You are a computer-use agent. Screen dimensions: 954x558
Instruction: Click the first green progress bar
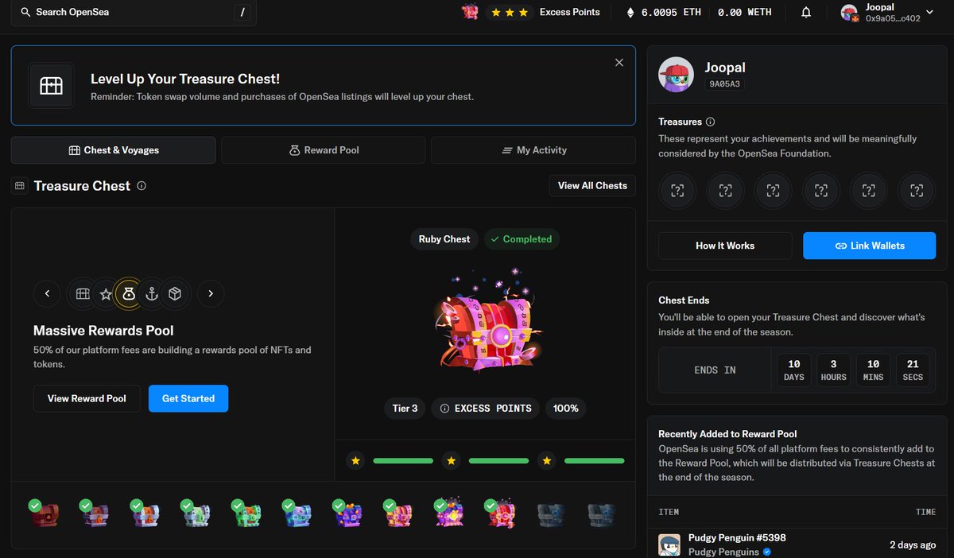(x=403, y=460)
